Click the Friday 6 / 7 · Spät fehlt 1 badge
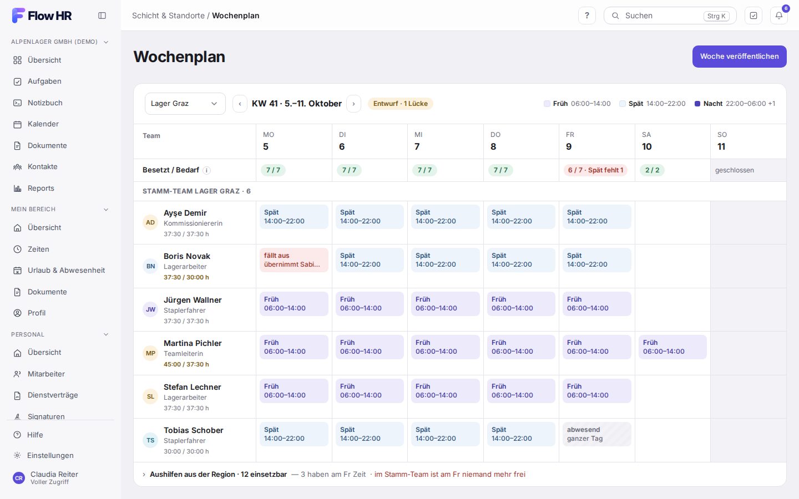799x499 pixels. click(x=595, y=170)
